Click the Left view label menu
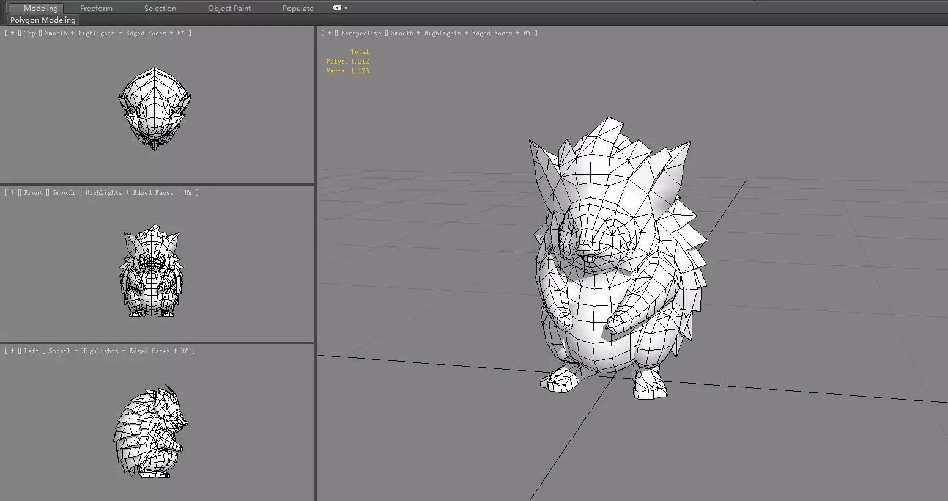Screen dimensions: 948x501 31,351
